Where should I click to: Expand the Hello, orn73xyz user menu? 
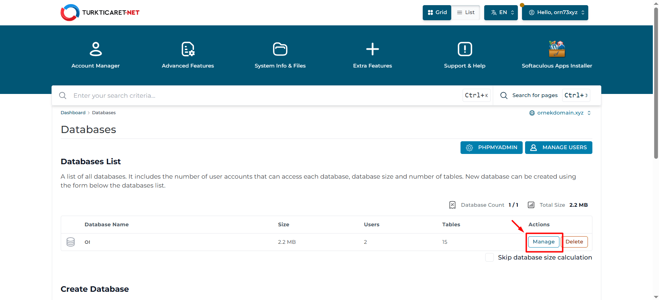point(555,13)
